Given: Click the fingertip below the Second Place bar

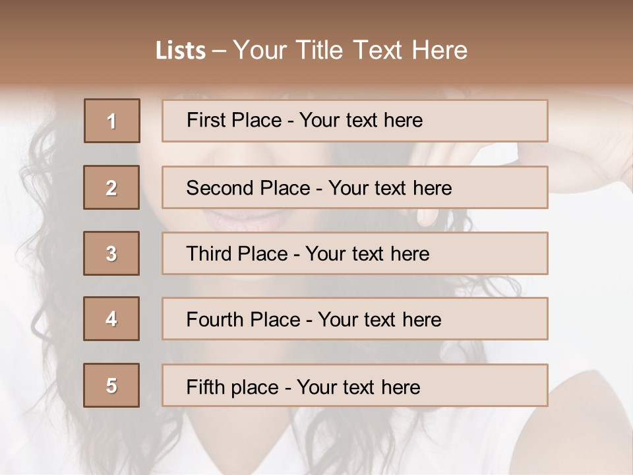Looking at the screenshot, I should point(427,218).
